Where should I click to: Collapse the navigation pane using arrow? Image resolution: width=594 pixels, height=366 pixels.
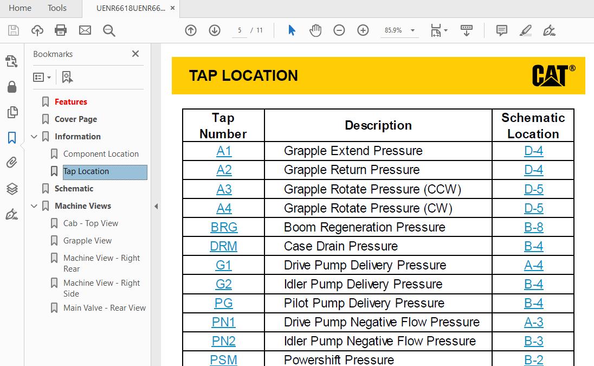click(x=156, y=207)
